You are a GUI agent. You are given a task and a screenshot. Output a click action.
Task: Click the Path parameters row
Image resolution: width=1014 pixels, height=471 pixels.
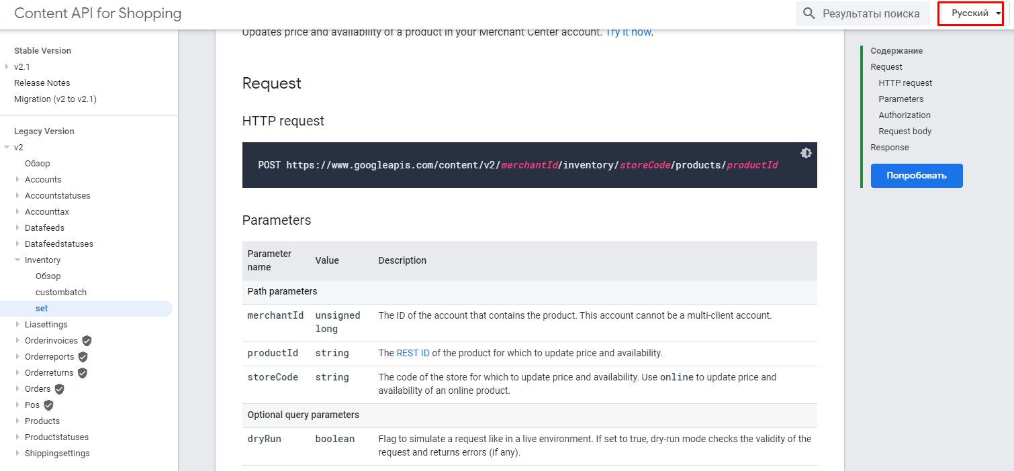(530, 292)
